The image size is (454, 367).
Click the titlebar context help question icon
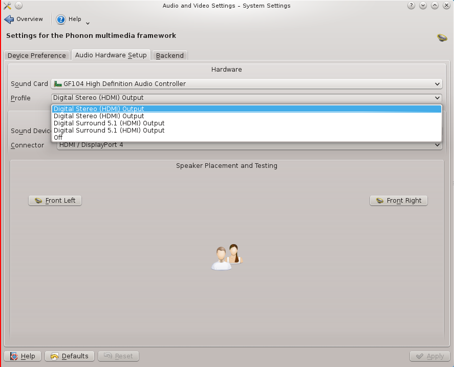coord(411,6)
